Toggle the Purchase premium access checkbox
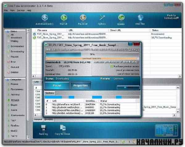Screen dimensions: 185x147 click(x=112, y=66)
